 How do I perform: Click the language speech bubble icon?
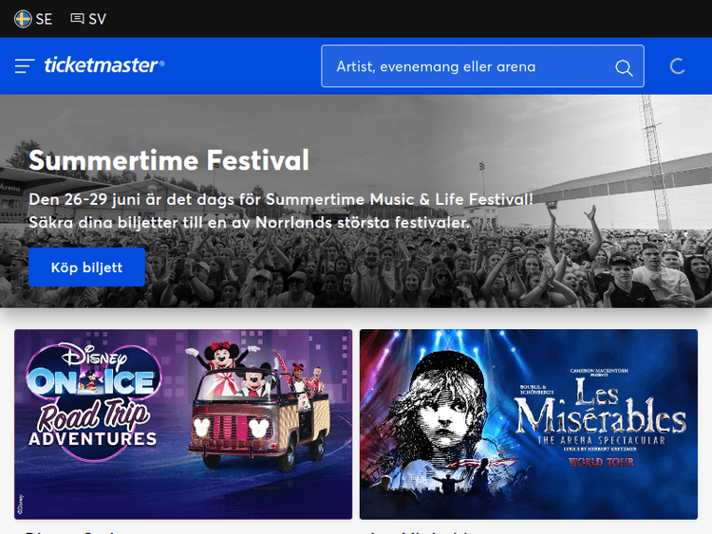[77, 19]
